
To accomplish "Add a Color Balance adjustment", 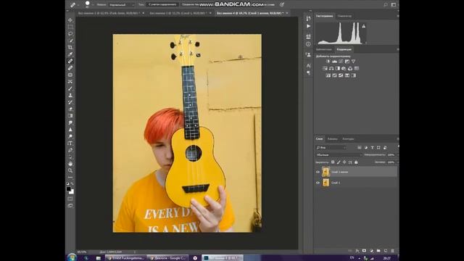I will [x=331, y=68].
